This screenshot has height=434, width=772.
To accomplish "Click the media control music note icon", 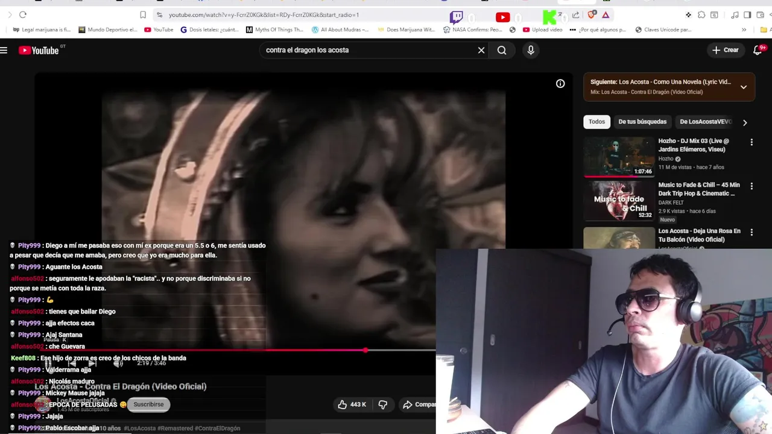I will pyautogui.click(x=735, y=14).
